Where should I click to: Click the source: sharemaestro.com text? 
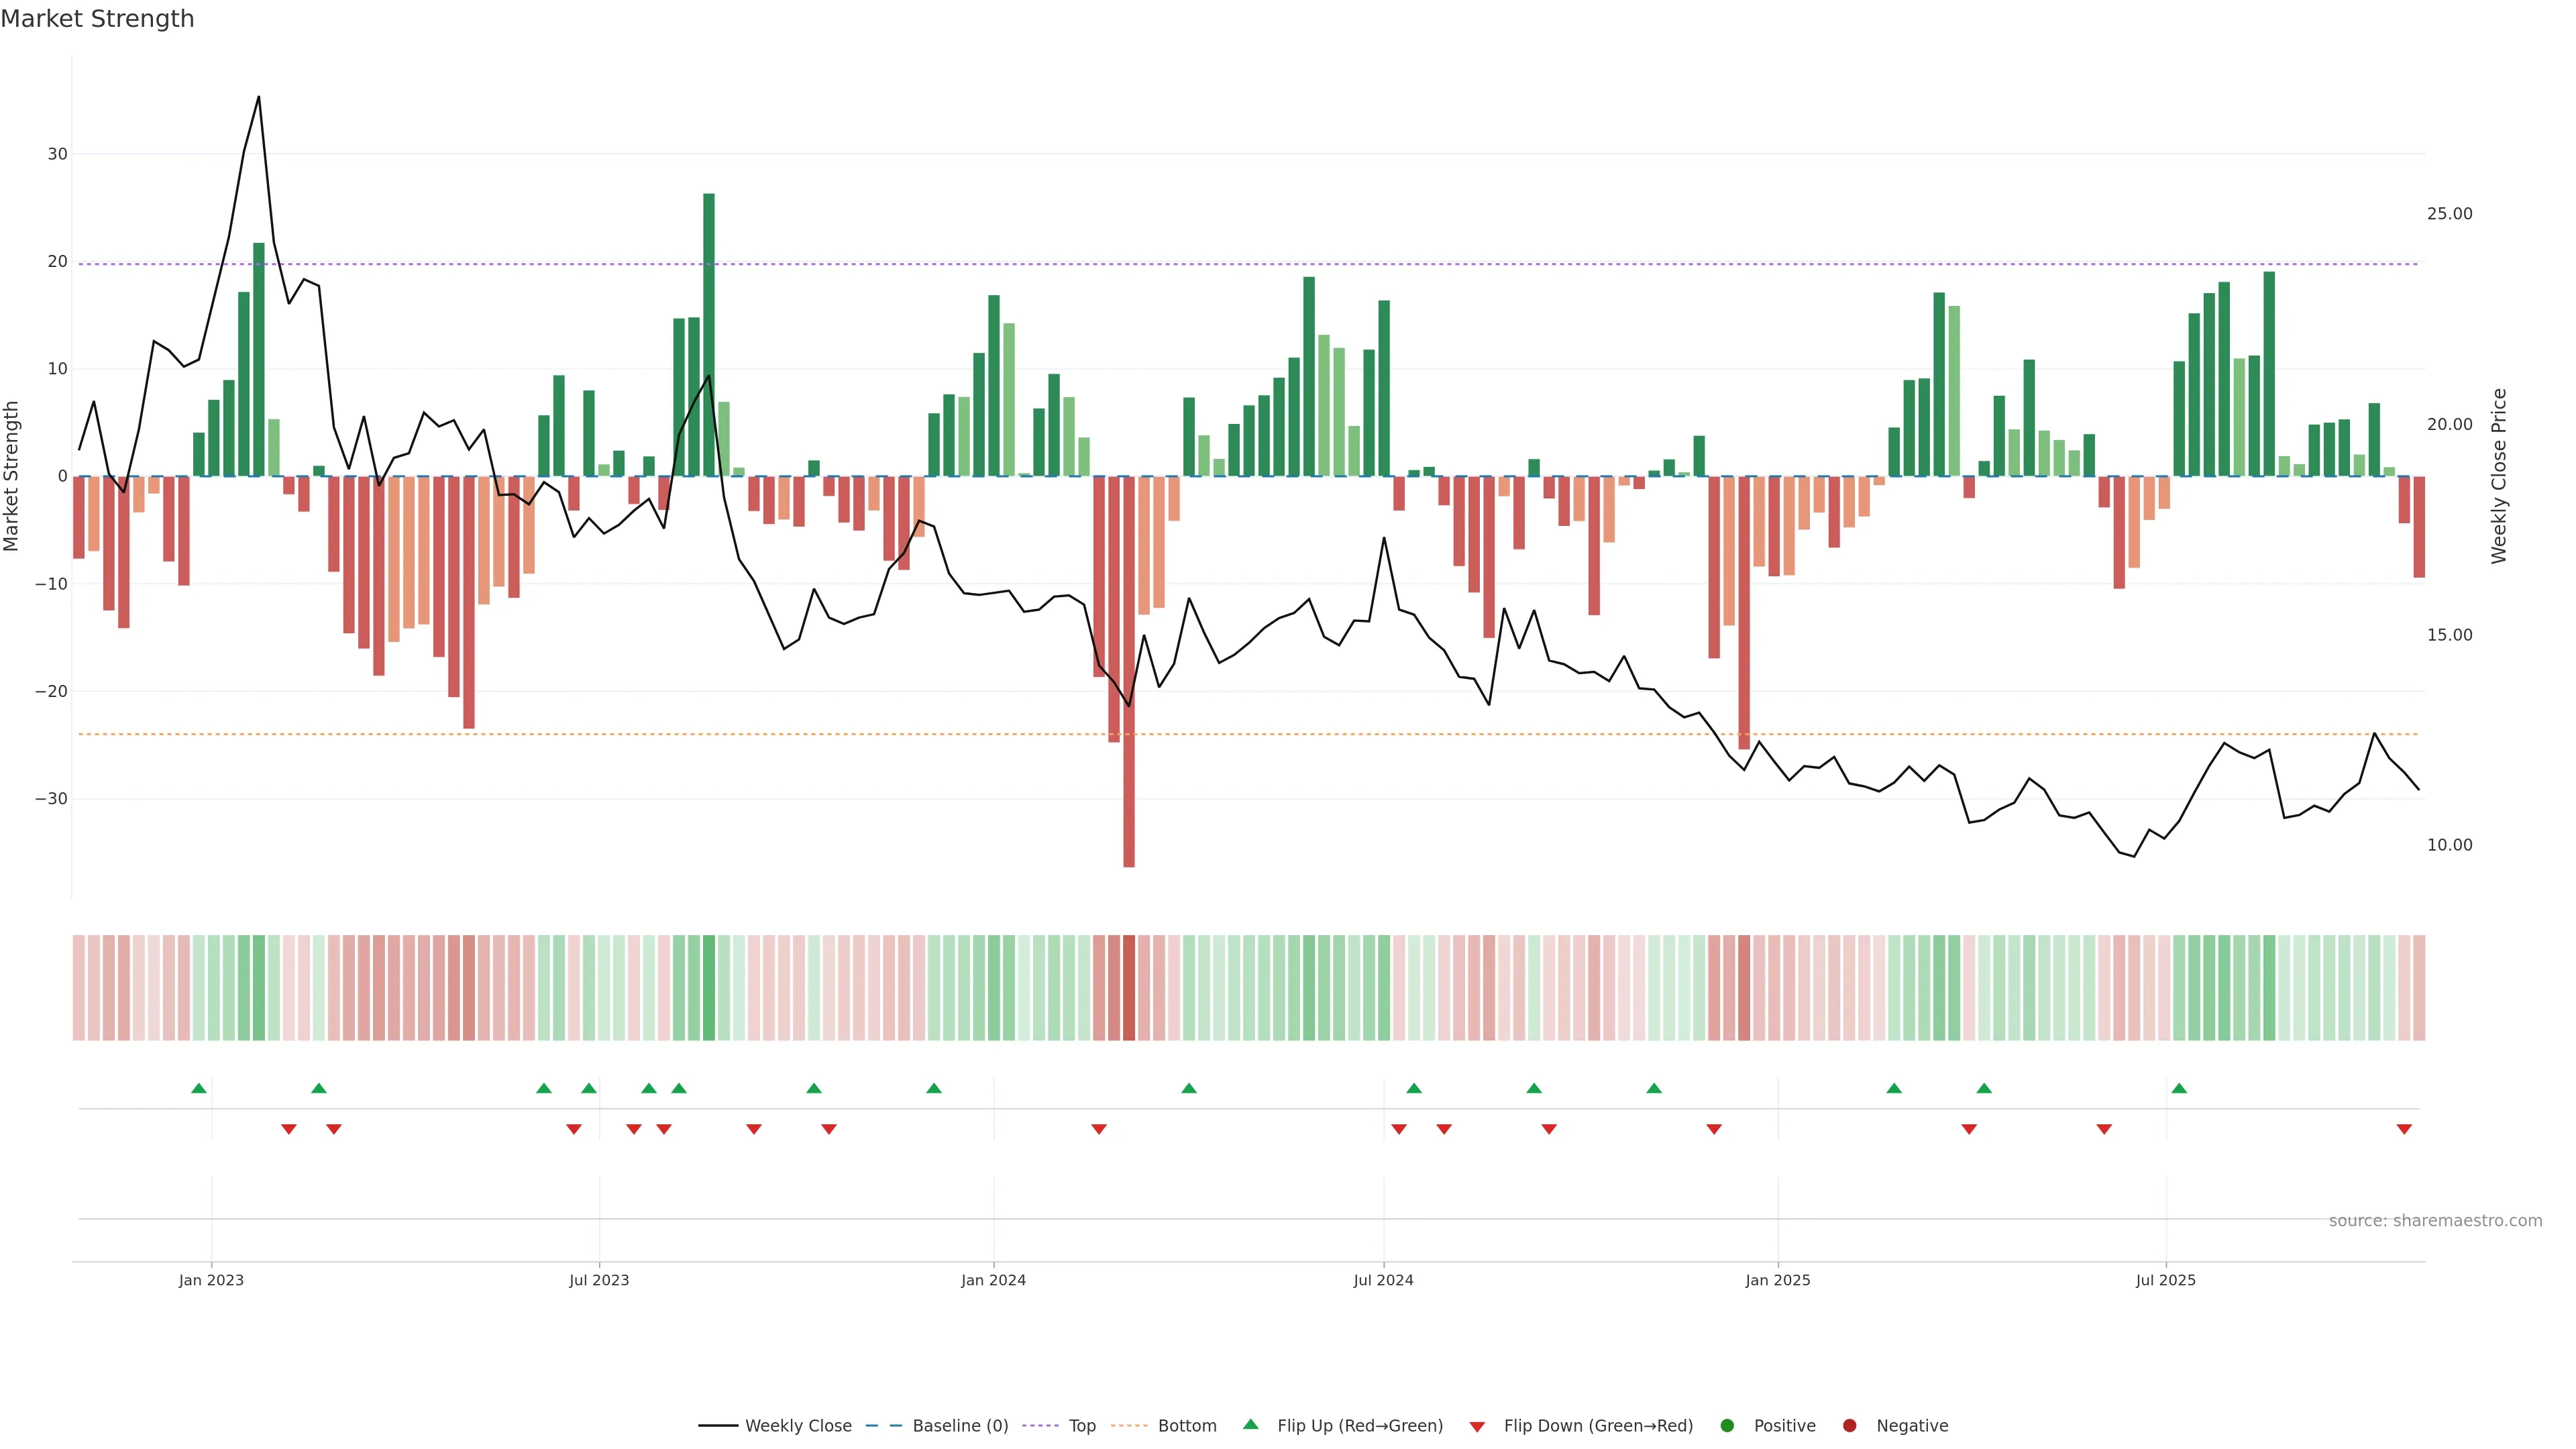click(x=2435, y=1220)
